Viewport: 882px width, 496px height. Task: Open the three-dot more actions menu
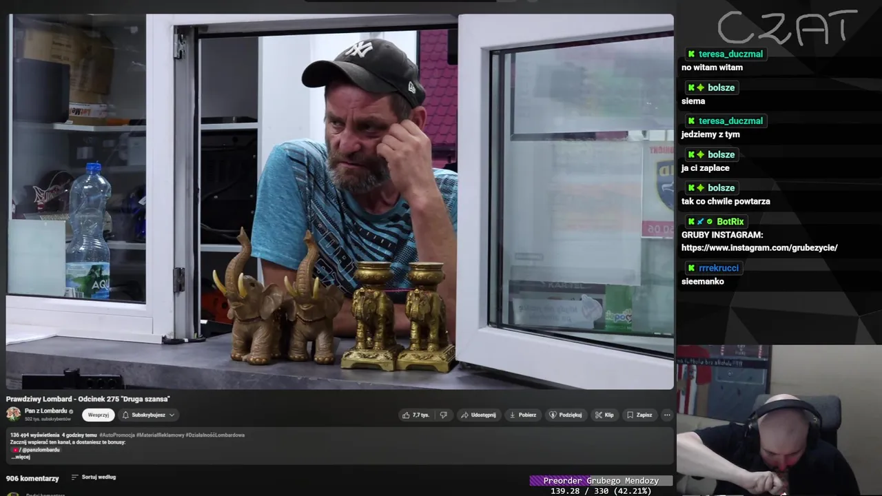(x=667, y=415)
